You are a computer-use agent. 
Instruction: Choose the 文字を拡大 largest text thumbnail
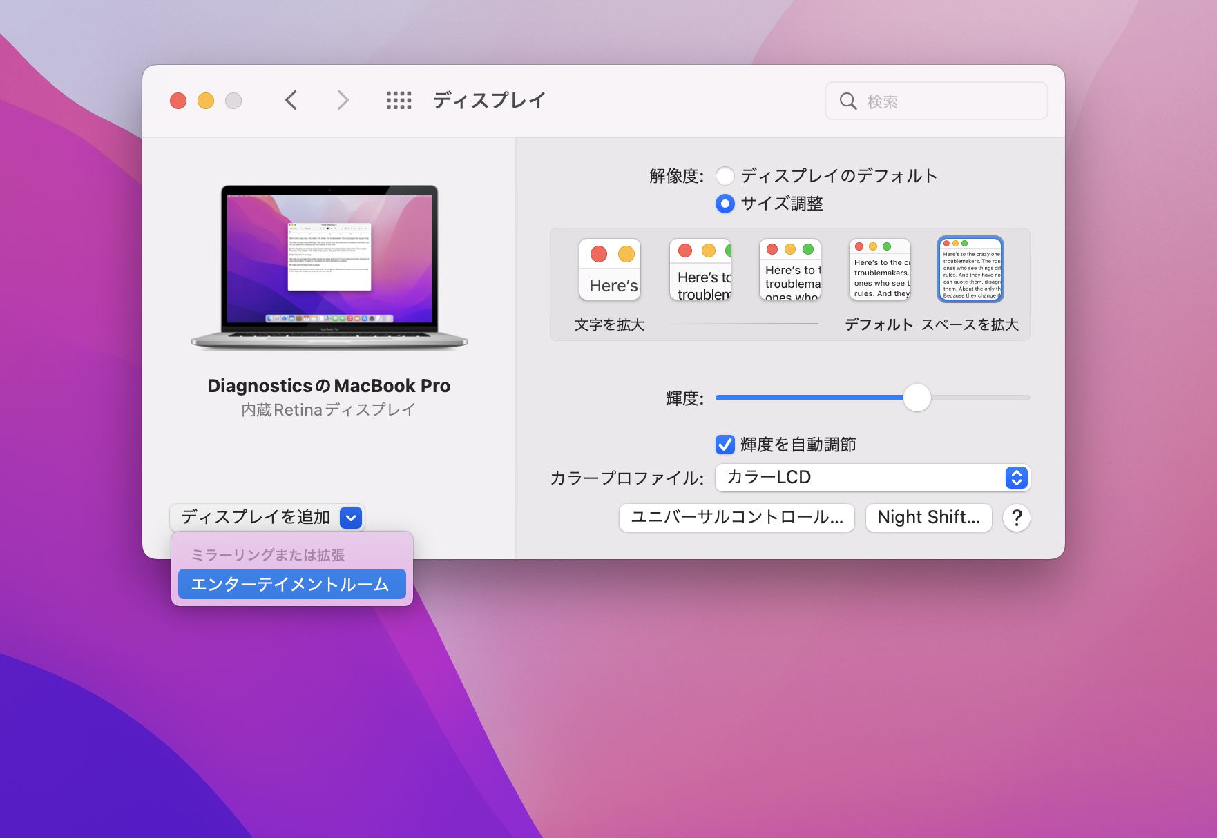click(x=610, y=270)
